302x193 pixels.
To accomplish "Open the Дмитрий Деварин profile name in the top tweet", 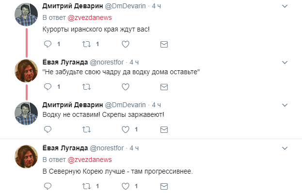I will tap(73, 6).
